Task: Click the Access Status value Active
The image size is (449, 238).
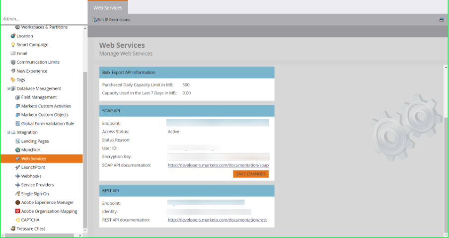Action: (173, 132)
